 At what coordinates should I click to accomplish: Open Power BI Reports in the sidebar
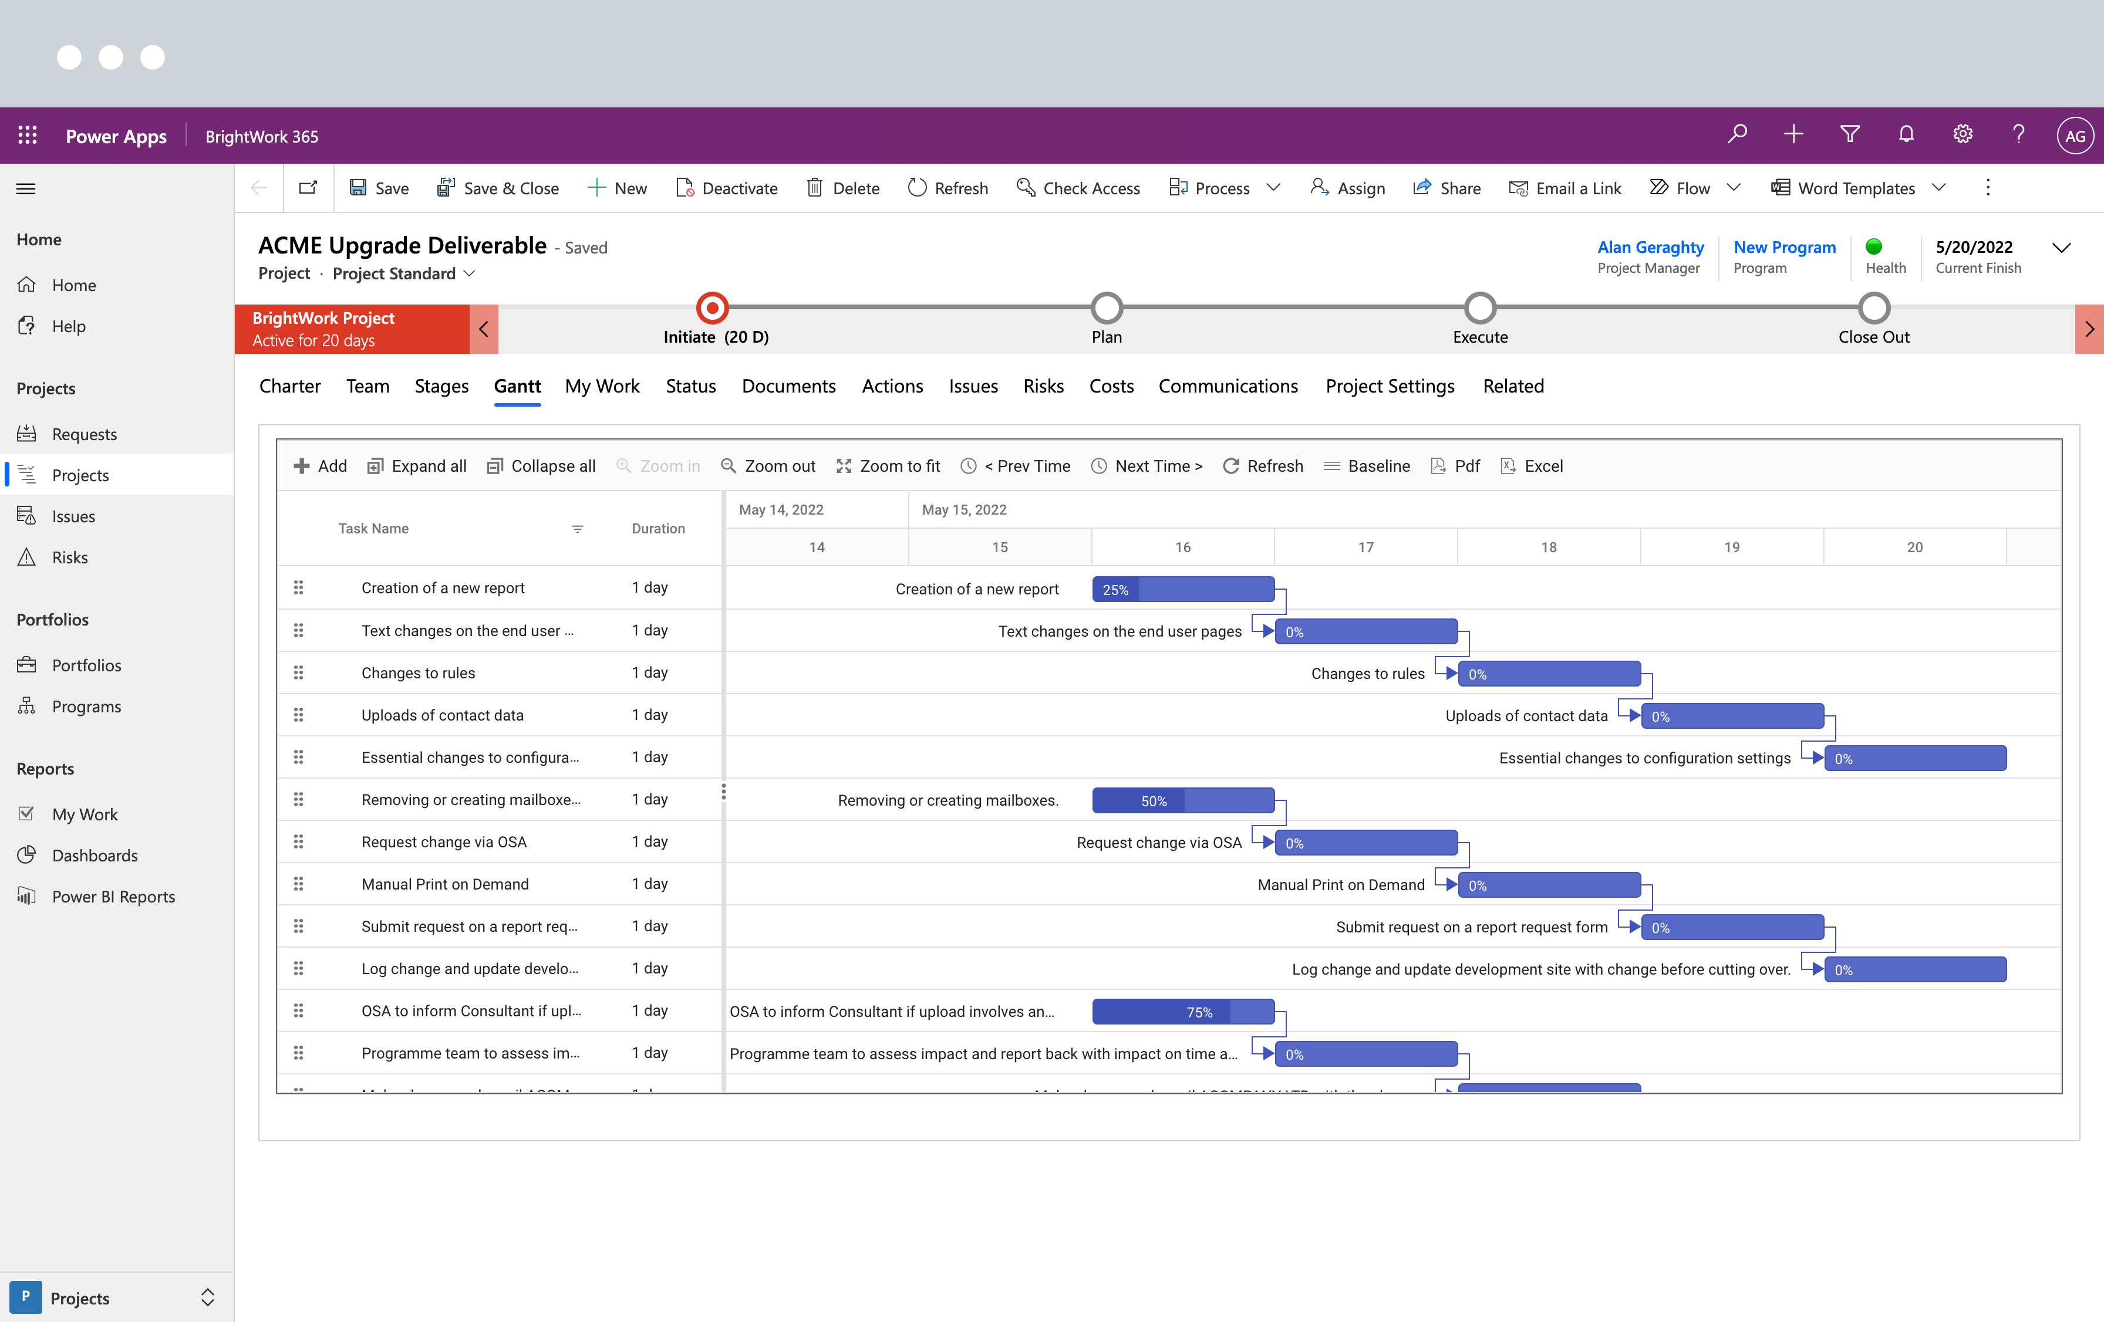[x=113, y=896]
